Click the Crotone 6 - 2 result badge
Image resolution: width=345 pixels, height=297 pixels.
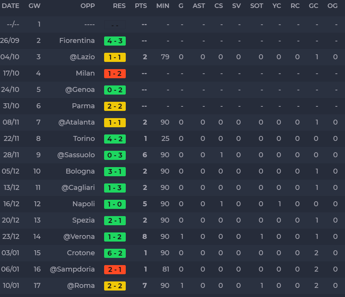[x=115, y=253]
